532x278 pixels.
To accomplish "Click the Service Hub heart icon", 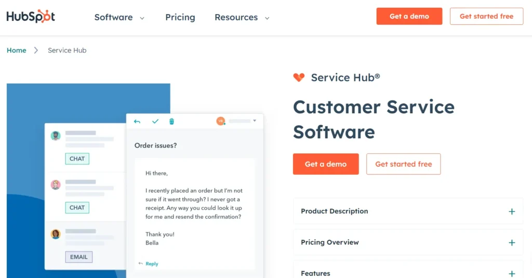I will point(299,77).
